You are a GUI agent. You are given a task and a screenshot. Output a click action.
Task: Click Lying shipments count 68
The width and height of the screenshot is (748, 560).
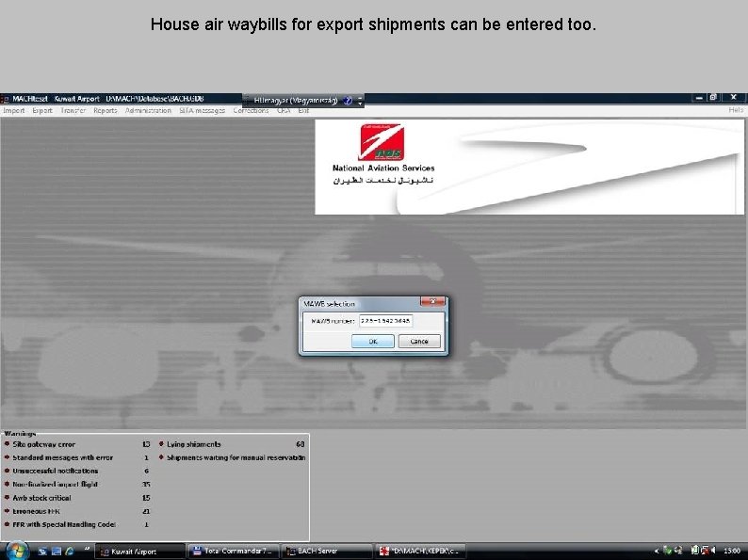click(301, 444)
